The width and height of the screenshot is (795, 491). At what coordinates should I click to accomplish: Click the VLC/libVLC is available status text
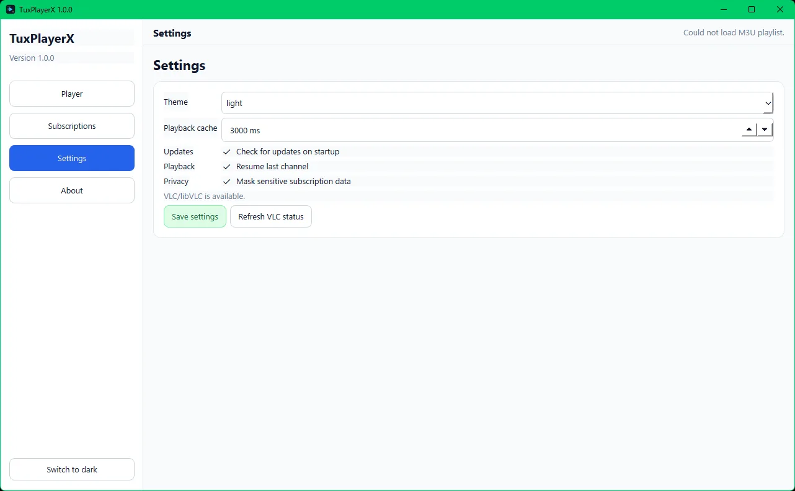[x=205, y=196]
